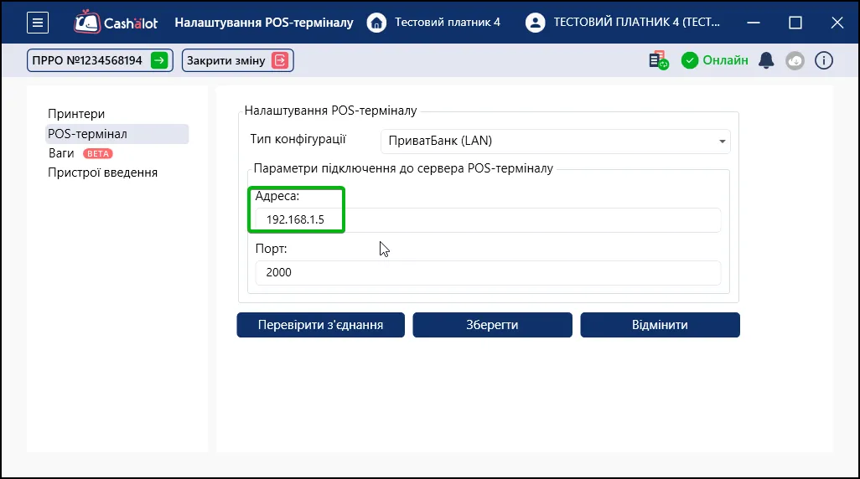Image resolution: width=860 pixels, height=479 pixels.
Task: Click the Порт: label
Action: [271, 248]
